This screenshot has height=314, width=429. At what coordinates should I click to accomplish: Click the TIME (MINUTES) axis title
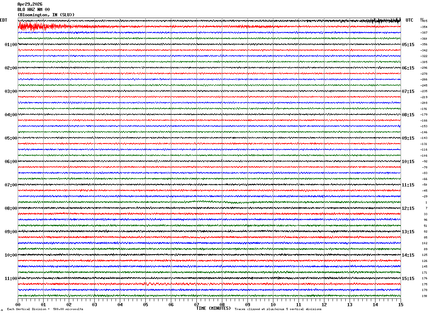coord(213,308)
